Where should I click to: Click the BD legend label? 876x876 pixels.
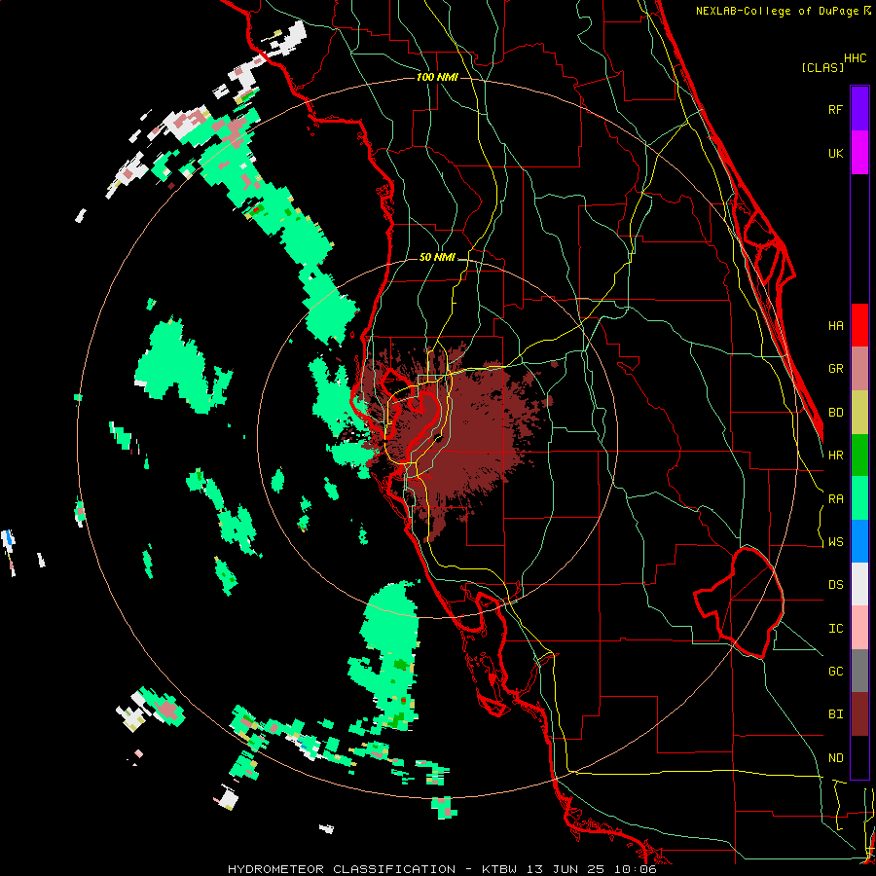click(x=836, y=413)
